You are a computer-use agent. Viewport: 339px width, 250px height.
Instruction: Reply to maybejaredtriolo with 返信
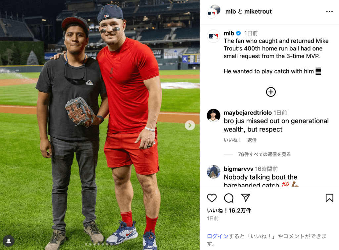pyautogui.click(x=252, y=140)
